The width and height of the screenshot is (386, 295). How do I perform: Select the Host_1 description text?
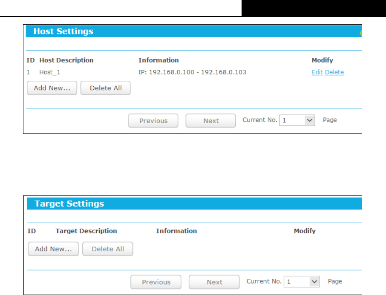pyautogui.click(x=50, y=72)
